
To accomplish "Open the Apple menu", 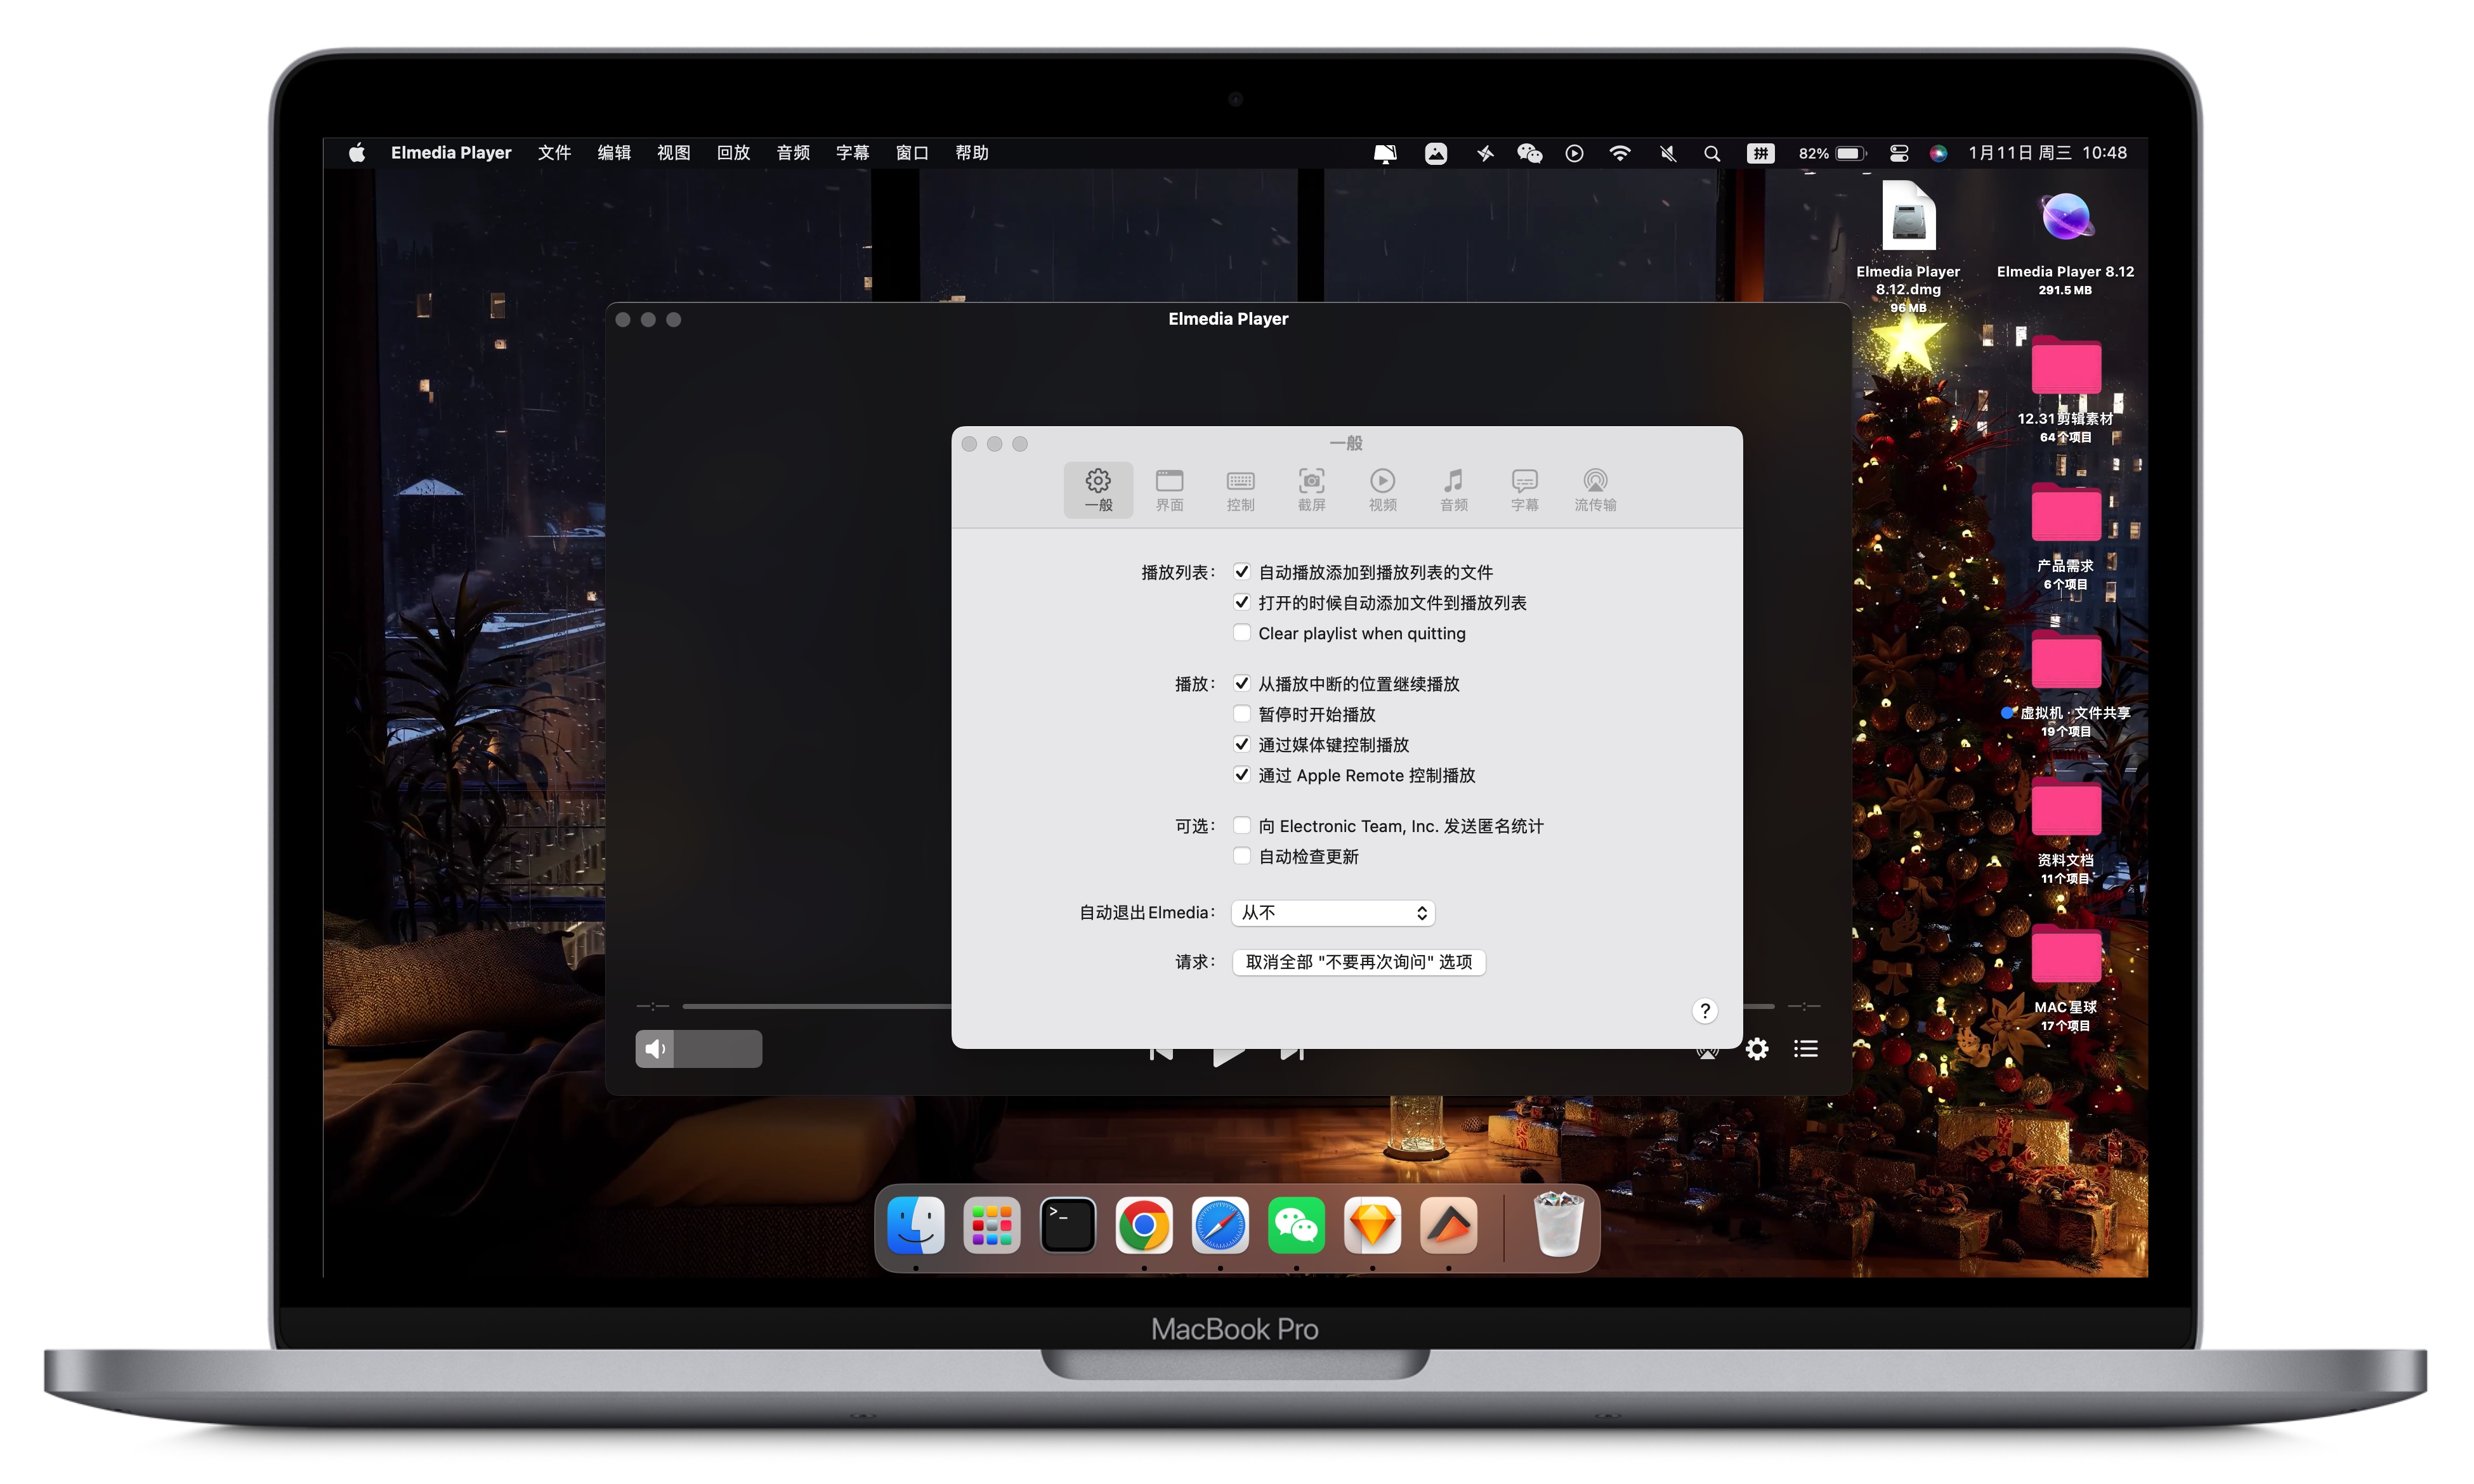I will point(357,153).
